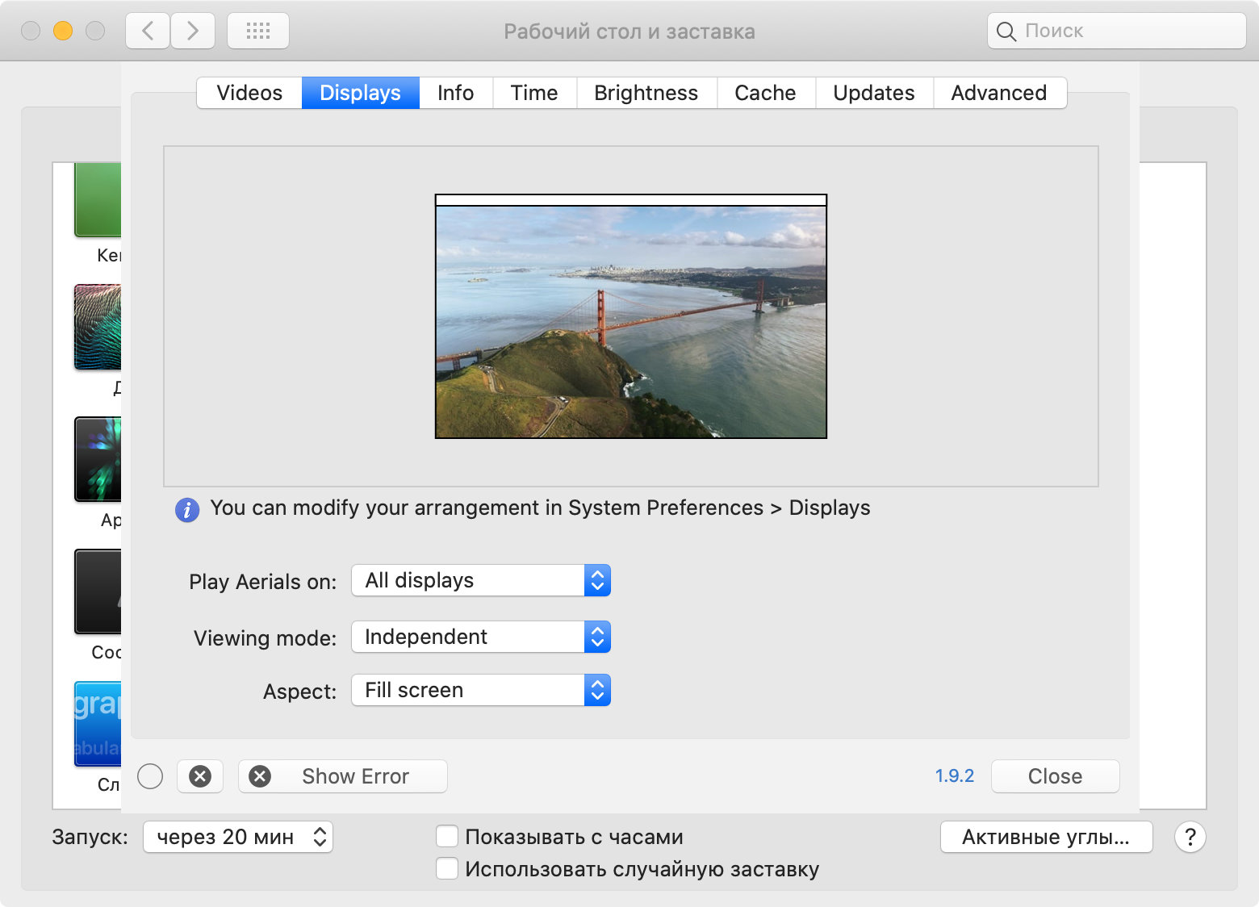Click the blue info icon

pos(187,510)
